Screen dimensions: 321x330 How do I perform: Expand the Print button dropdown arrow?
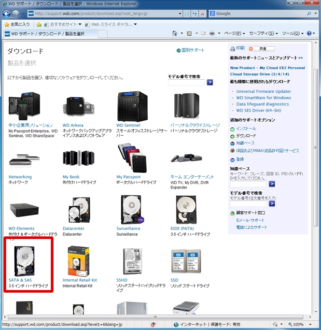point(219,33)
